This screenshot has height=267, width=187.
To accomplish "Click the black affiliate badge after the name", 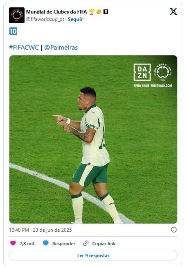I will pos(106,12).
